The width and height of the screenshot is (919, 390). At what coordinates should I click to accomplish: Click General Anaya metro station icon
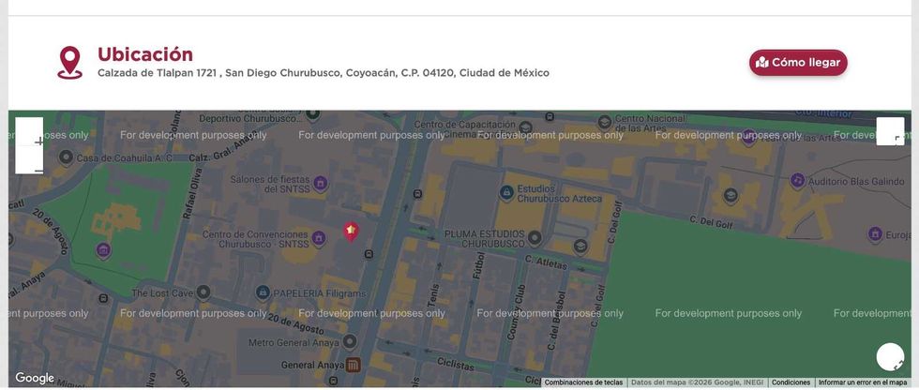[x=353, y=366]
